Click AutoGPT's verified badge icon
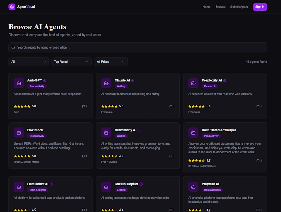Viewport: 281px width, 212px height. (45, 81)
